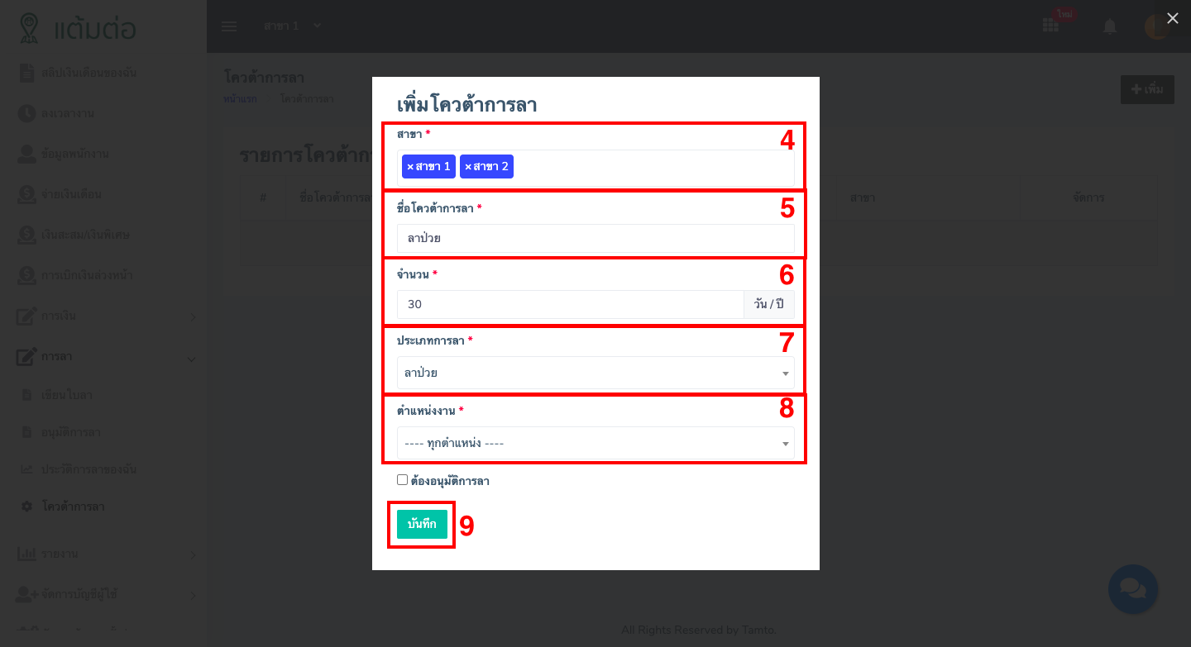Open the chat bubble widget
Image resolution: width=1191 pixels, height=647 pixels.
[x=1132, y=588]
